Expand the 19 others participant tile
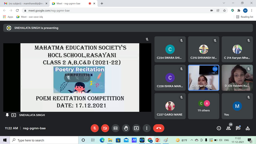The image size is (256, 144). point(204,106)
